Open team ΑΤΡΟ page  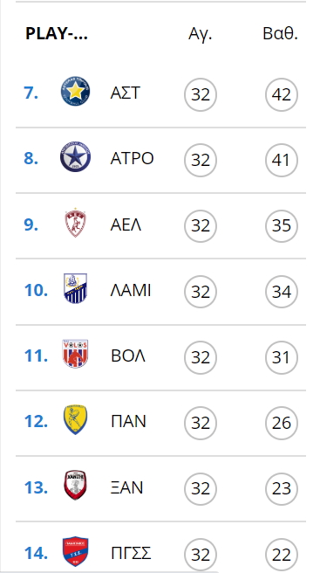tap(132, 159)
